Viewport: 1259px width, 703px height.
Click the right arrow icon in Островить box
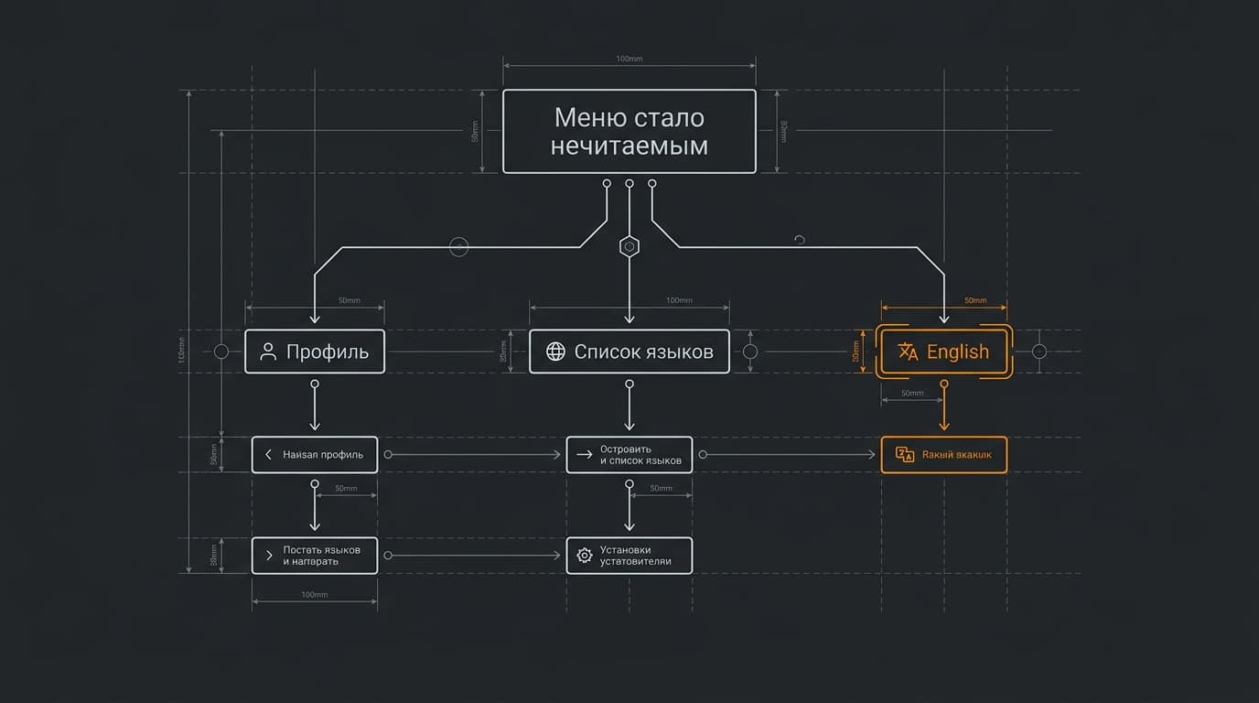tap(585, 455)
